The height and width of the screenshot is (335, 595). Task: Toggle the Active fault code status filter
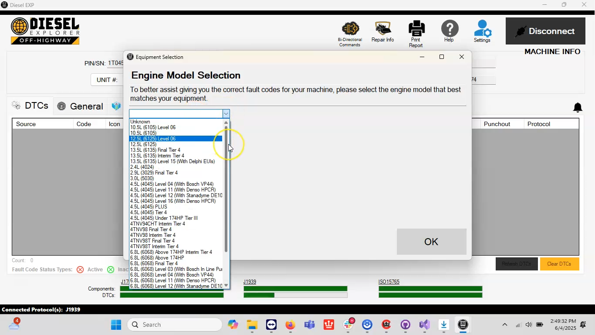(x=80, y=270)
